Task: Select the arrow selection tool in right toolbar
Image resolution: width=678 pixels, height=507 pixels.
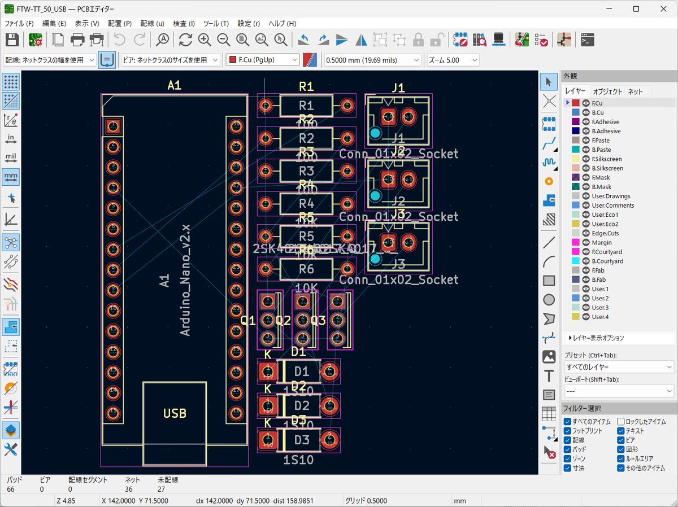Action: point(549,82)
